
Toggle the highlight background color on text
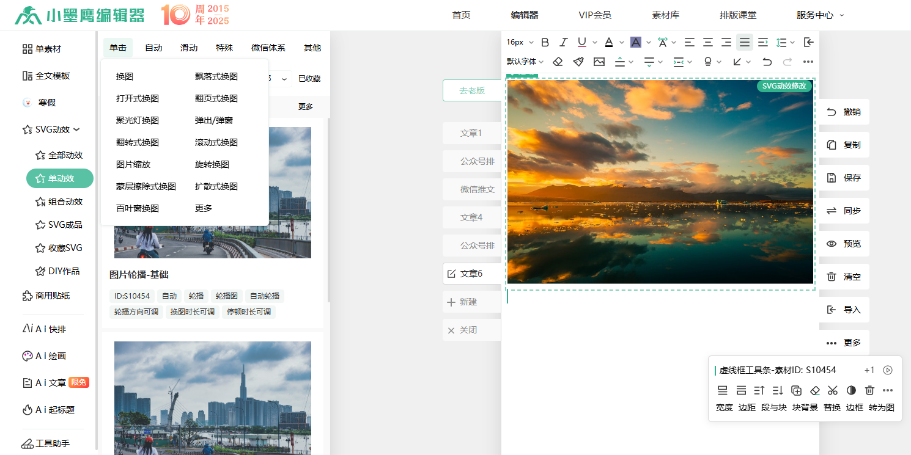[636, 42]
